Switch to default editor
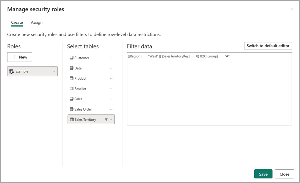 click(268, 46)
